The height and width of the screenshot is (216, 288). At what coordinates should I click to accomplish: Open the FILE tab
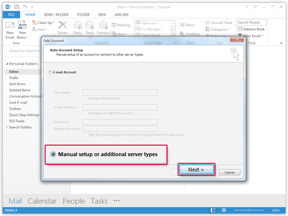click(x=10, y=15)
